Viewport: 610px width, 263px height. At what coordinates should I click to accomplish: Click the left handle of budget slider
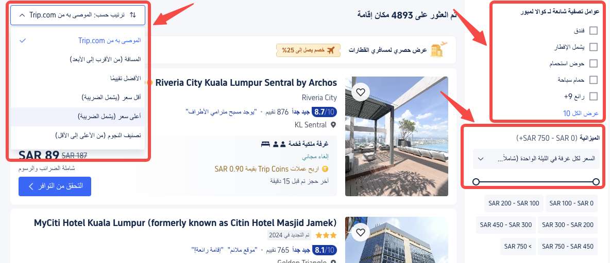click(x=476, y=181)
